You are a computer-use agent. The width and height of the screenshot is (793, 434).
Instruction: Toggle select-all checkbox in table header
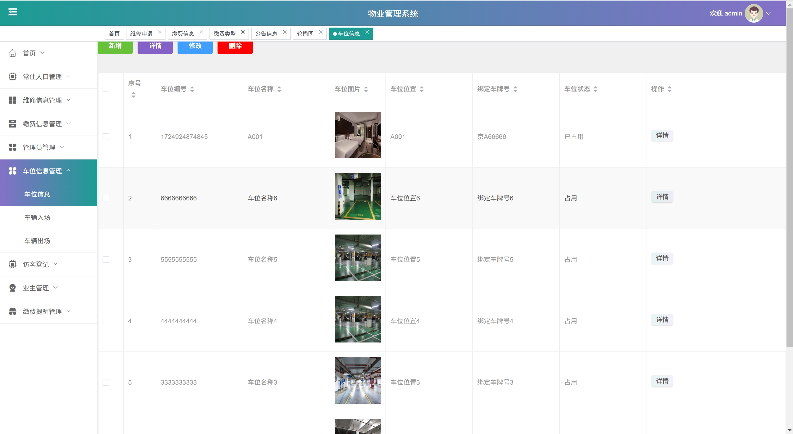(106, 88)
